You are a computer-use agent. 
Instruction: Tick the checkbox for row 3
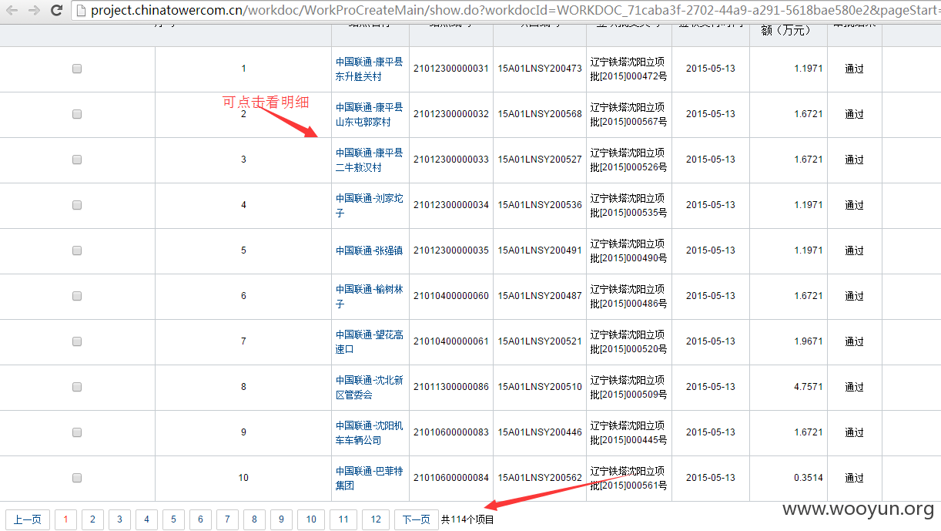77,160
